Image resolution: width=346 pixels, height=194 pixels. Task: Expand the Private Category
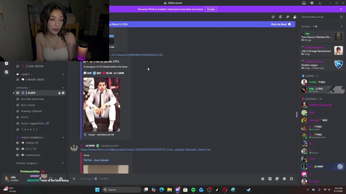pyautogui.click(x=27, y=163)
